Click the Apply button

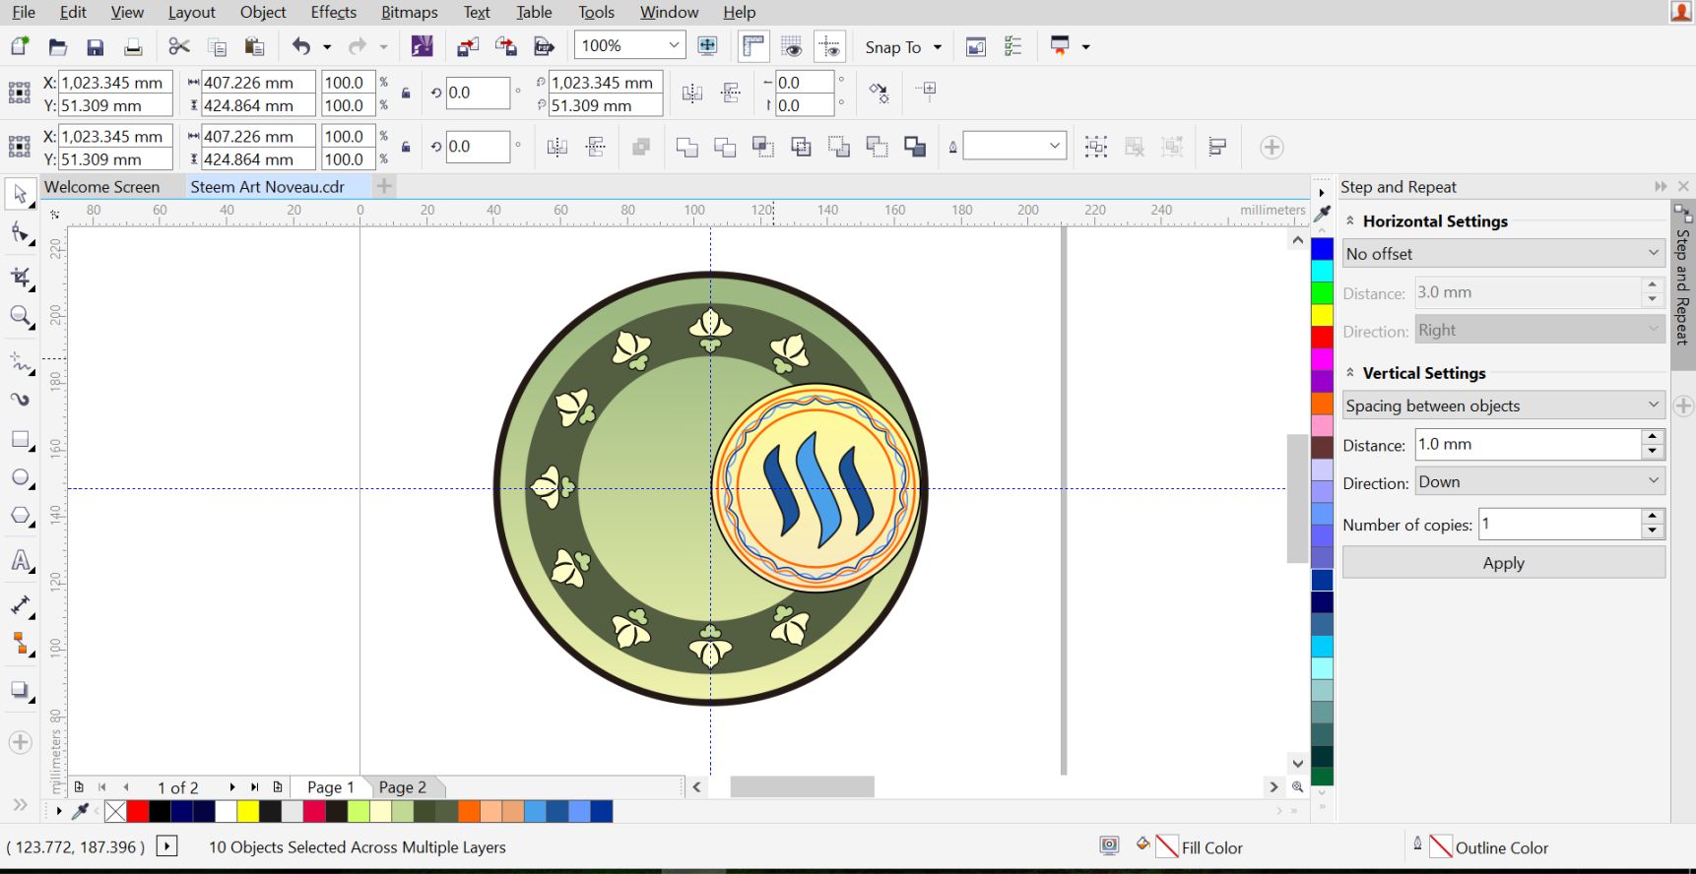pyautogui.click(x=1503, y=563)
